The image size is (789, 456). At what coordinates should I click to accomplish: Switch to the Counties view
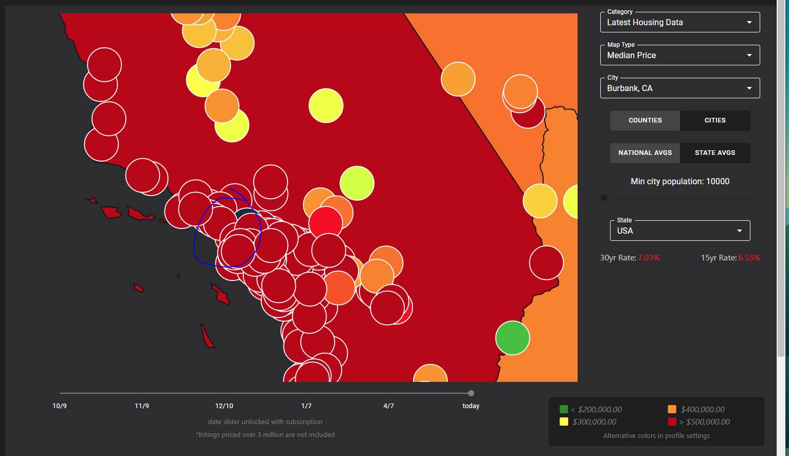point(645,120)
